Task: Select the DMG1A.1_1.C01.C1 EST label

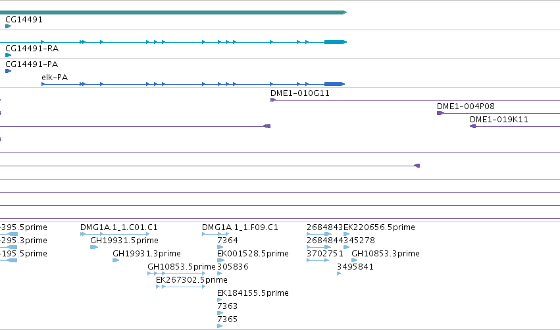Action: [119, 227]
